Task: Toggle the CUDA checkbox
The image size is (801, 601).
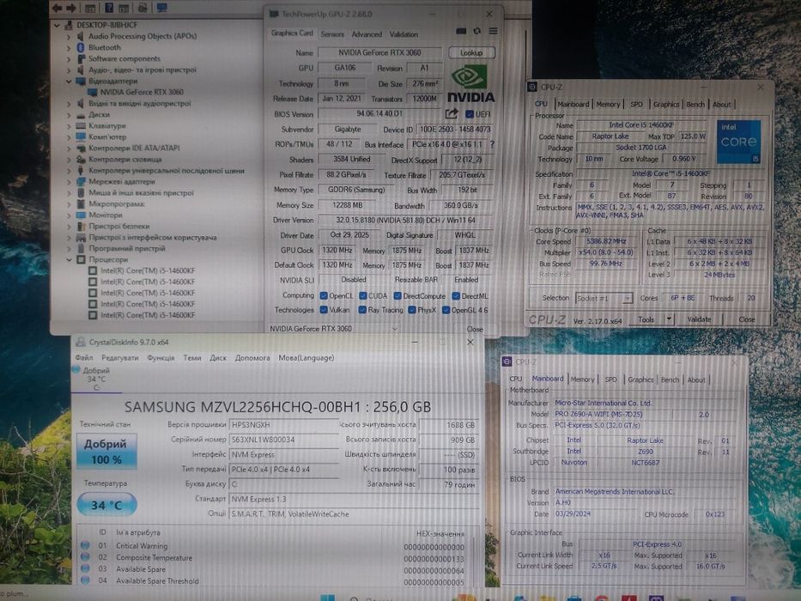Action: coord(362,295)
